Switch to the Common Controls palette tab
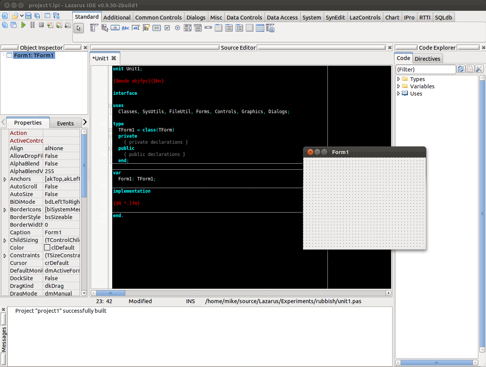Viewport: 486px width, 367px height. coord(158,17)
